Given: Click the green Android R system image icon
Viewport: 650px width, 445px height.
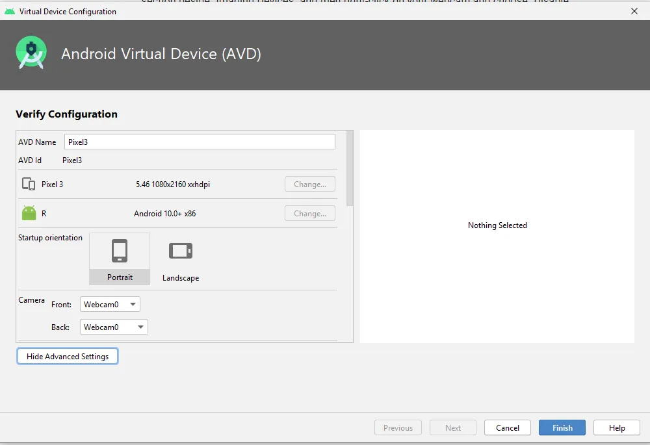Looking at the screenshot, I should (29, 213).
